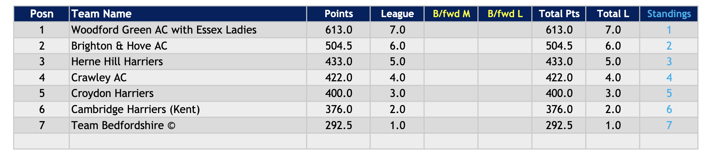Select the B/fwd M column header
Screen dimensions: 717x159
pos(451,14)
